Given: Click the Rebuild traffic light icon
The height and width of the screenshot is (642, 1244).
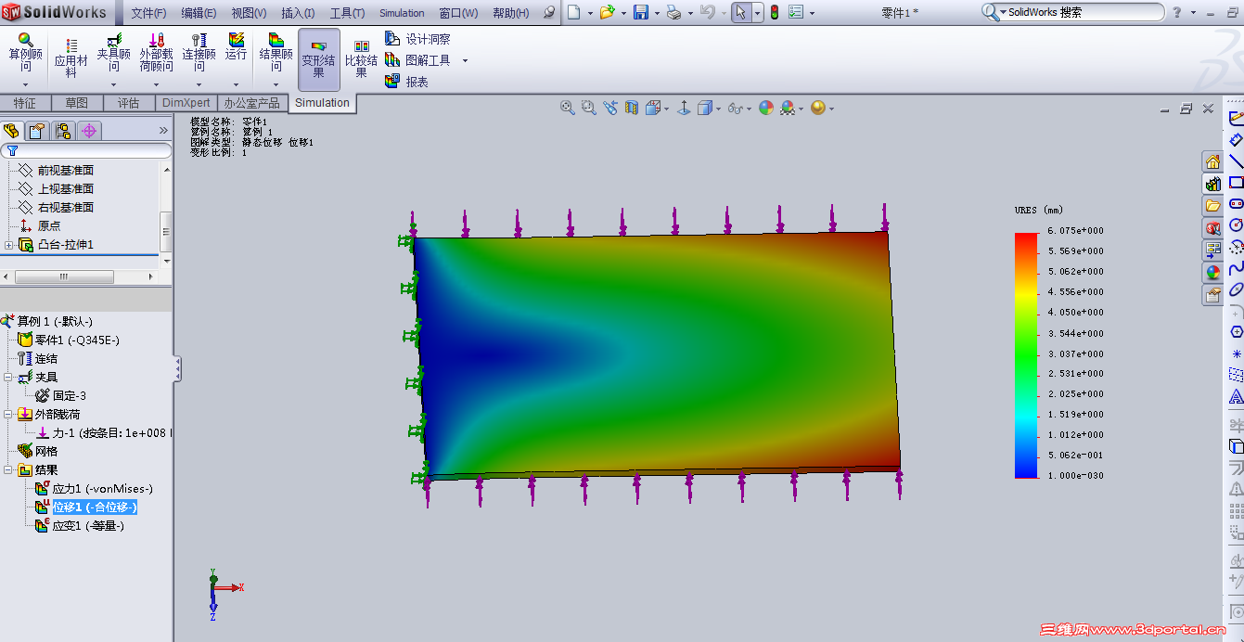Looking at the screenshot, I should [x=774, y=13].
